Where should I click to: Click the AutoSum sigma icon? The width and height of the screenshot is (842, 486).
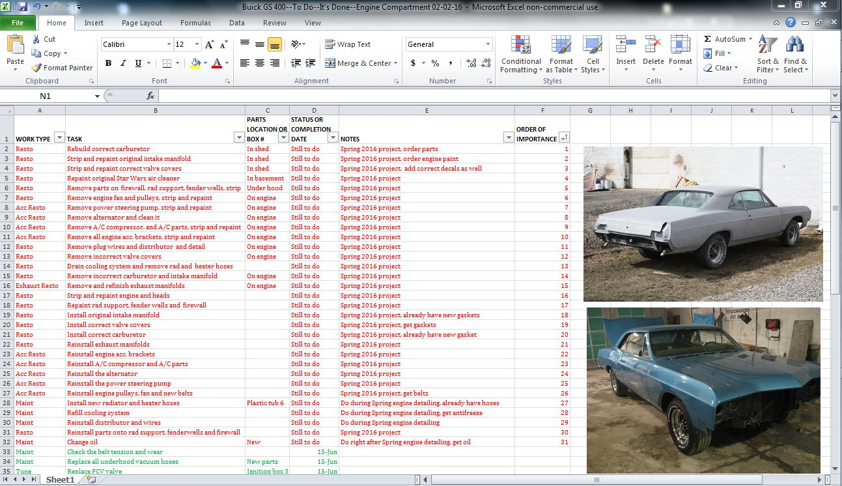[708, 39]
